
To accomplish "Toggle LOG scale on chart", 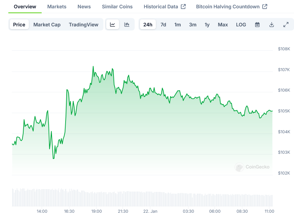I will pos(241,25).
